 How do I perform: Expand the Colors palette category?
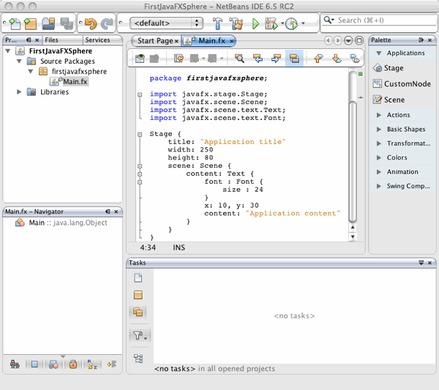click(x=379, y=157)
